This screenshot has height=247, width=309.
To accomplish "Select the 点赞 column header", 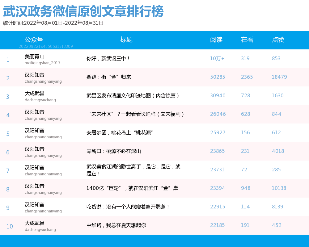I will coord(278,40).
